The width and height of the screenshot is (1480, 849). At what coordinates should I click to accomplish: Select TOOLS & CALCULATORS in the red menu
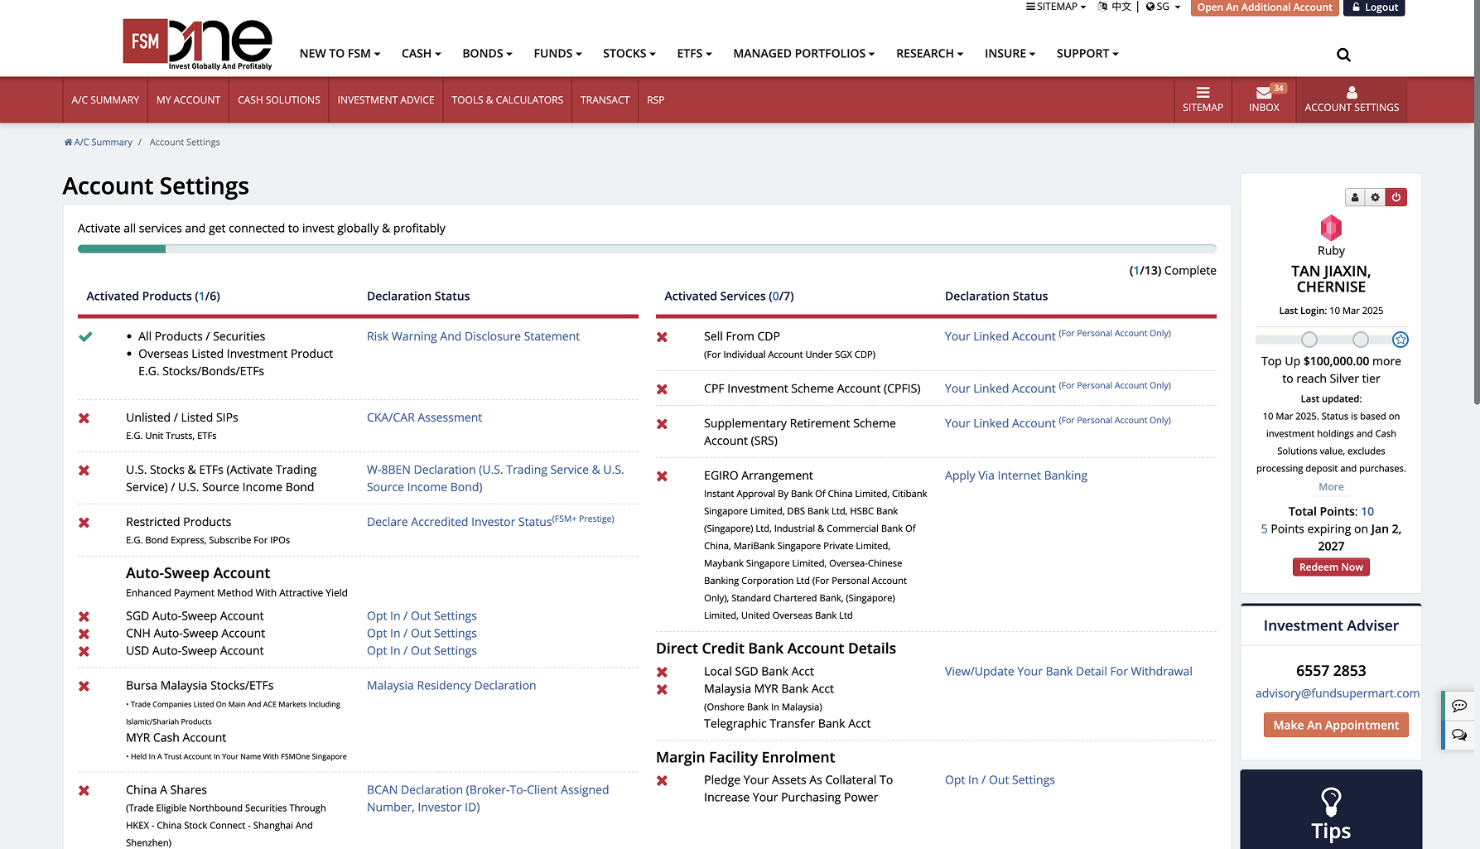507,100
